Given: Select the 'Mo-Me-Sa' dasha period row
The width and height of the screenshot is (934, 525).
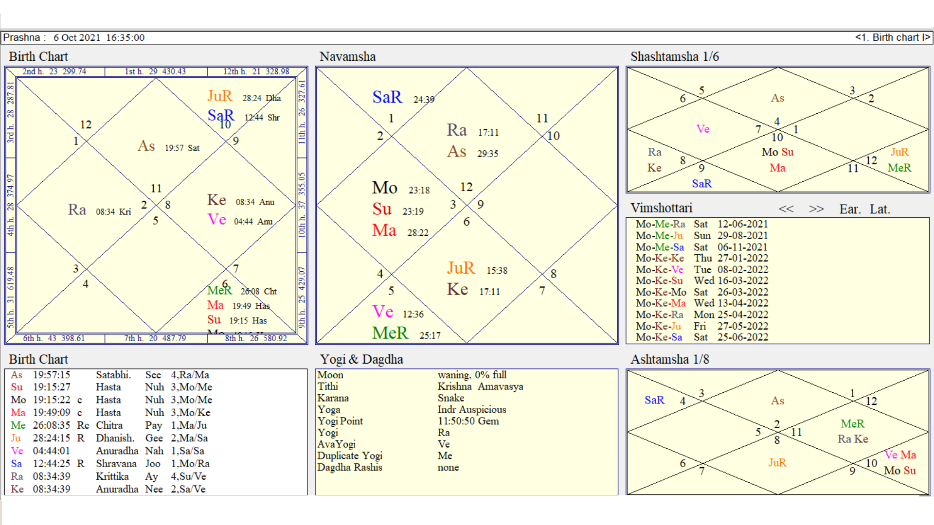Looking at the screenshot, I should point(661,247).
